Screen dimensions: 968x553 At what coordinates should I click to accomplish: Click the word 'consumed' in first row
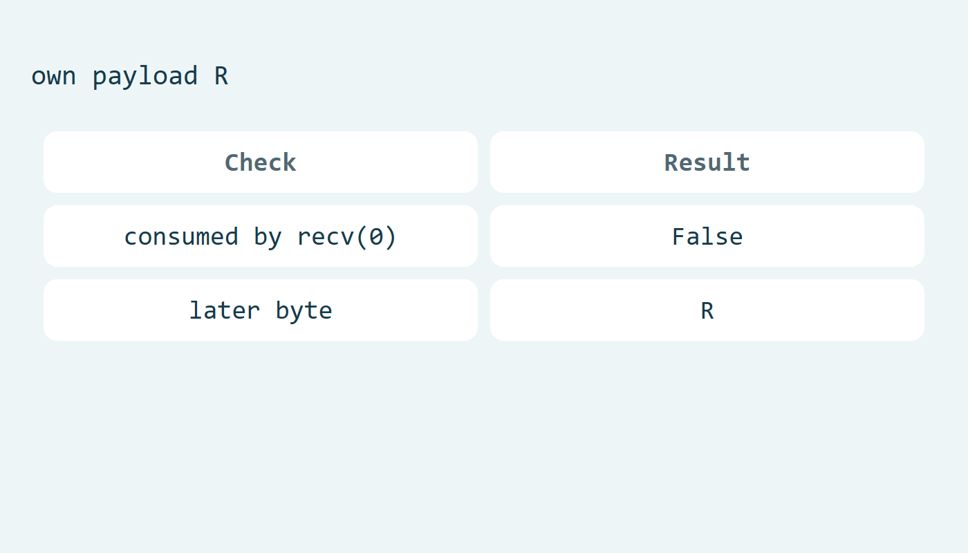tap(181, 236)
